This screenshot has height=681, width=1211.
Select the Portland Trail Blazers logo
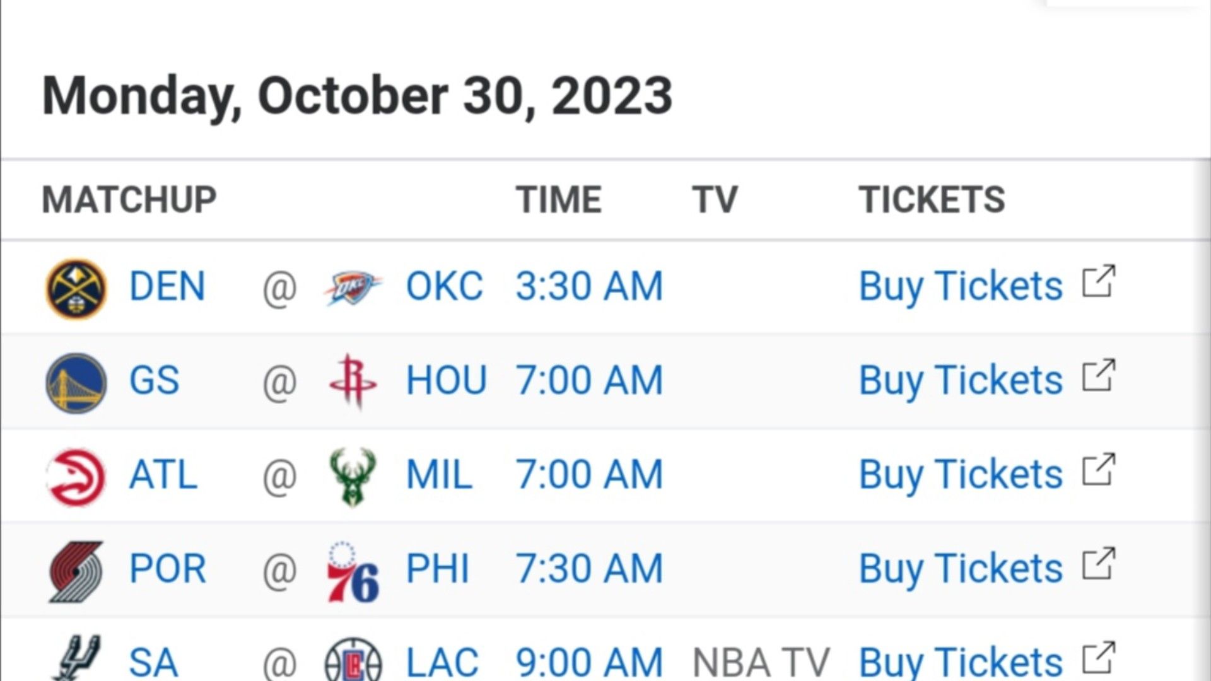[76, 571]
